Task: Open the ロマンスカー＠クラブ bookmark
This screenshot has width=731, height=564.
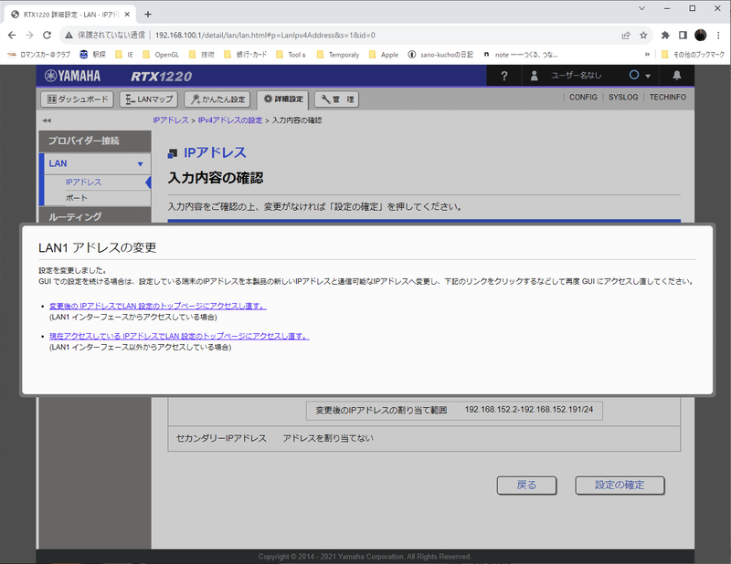Action: [38, 55]
